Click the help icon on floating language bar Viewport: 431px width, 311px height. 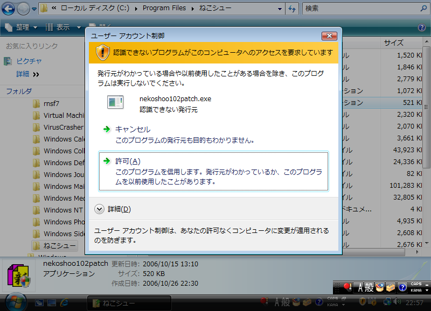[402, 287]
